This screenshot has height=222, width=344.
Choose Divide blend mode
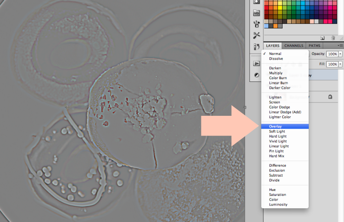[x=285, y=180]
